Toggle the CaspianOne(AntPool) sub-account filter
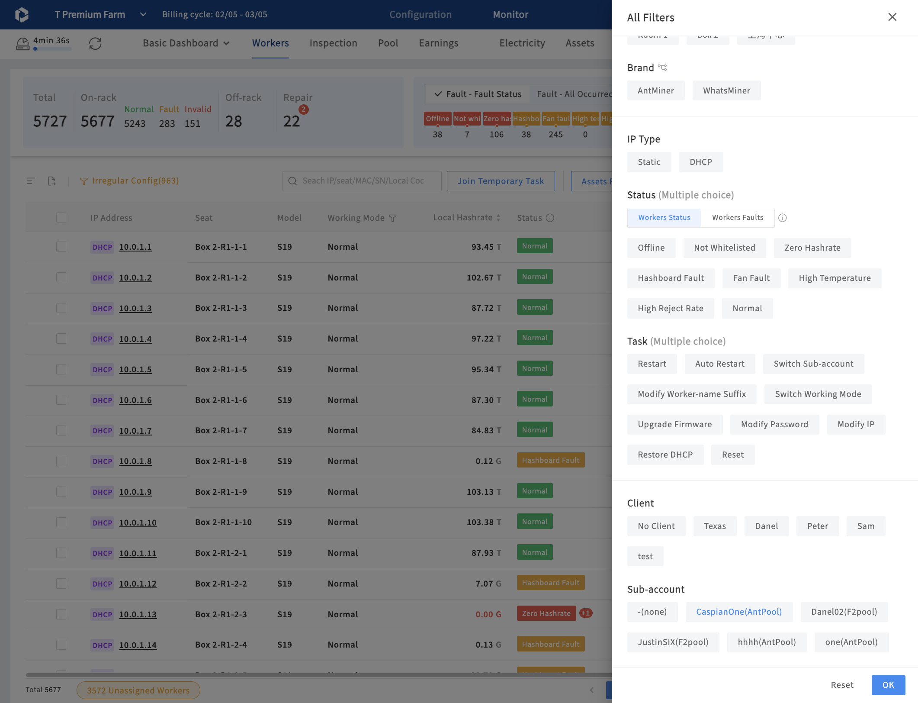 click(x=739, y=612)
